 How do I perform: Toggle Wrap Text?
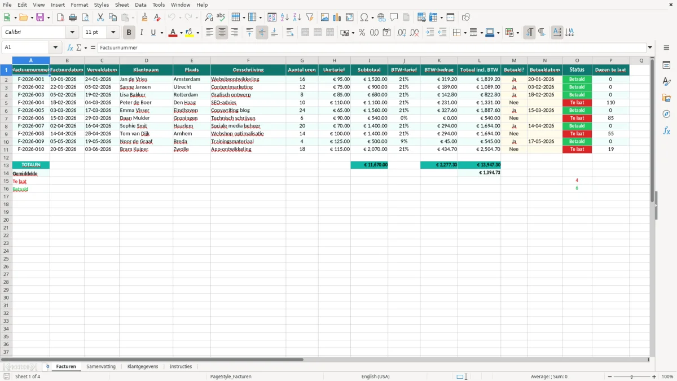click(290, 33)
